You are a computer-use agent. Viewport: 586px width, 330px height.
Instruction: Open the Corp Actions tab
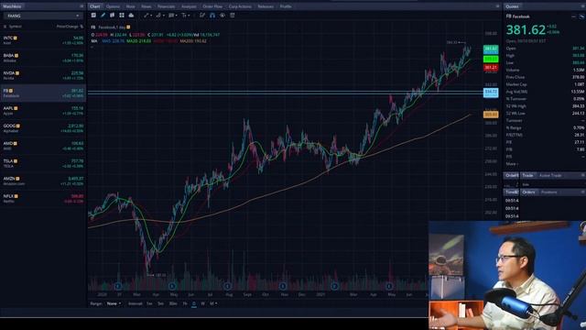click(x=240, y=6)
